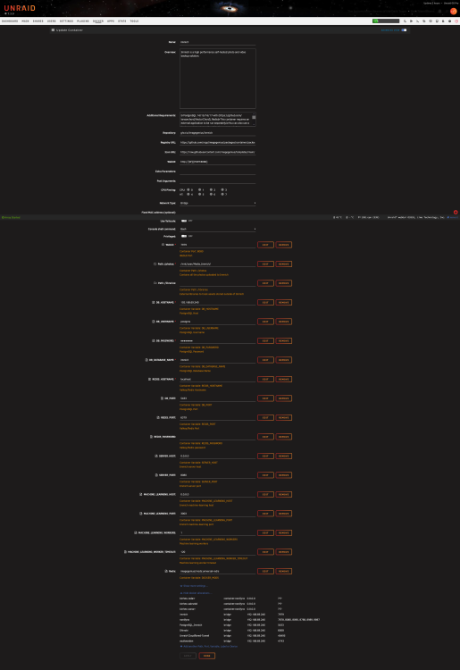Open the Console shell command dropdown
Screen dimensions: 460x670
(217, 229)
